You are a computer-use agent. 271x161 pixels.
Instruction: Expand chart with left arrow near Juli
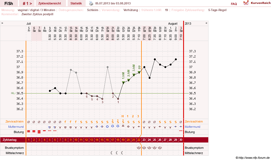tap(2, 23)
